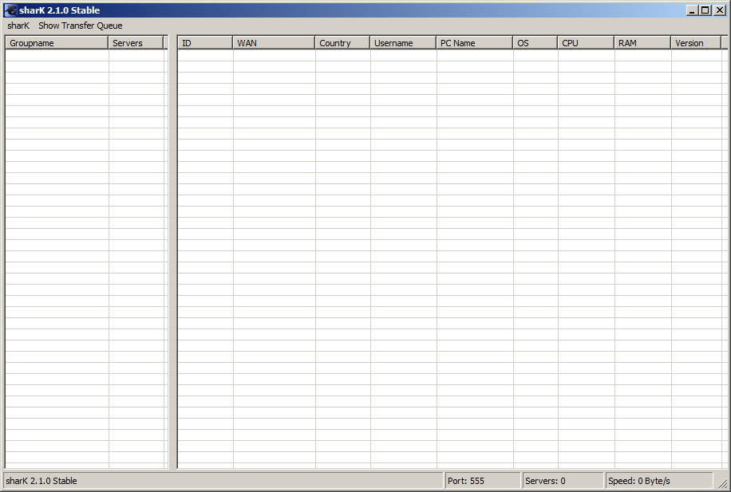The image size is (731, 492).
Task: Click the sharK application icon in title bar
Action: click(x=11, y=10)
